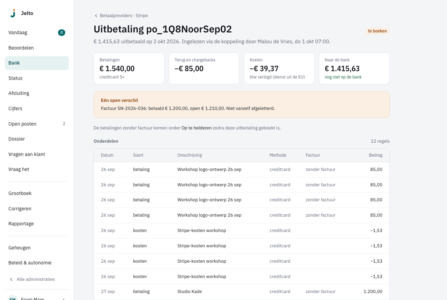This screenshot has width=447, height=300.
Task: Open the Status page
Action: click(x=37, y=78)
